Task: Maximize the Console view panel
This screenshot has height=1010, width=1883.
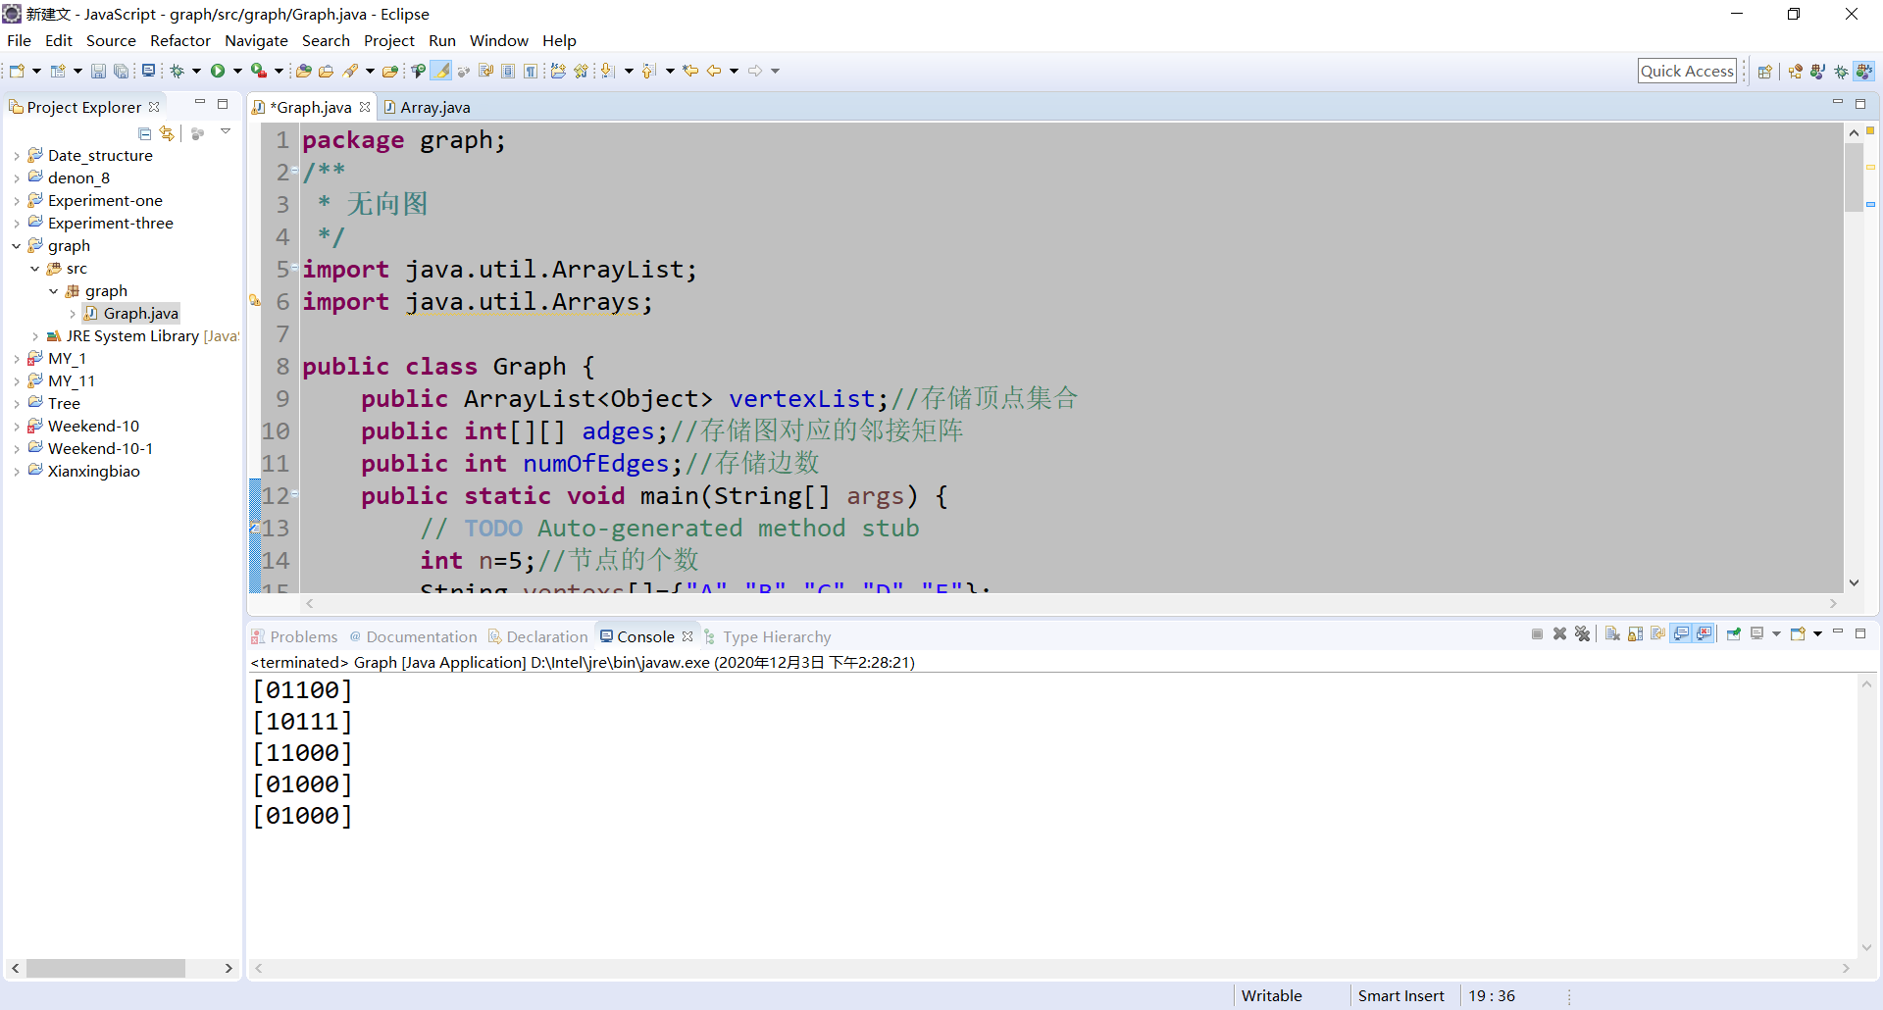Action: point(1859,633)
